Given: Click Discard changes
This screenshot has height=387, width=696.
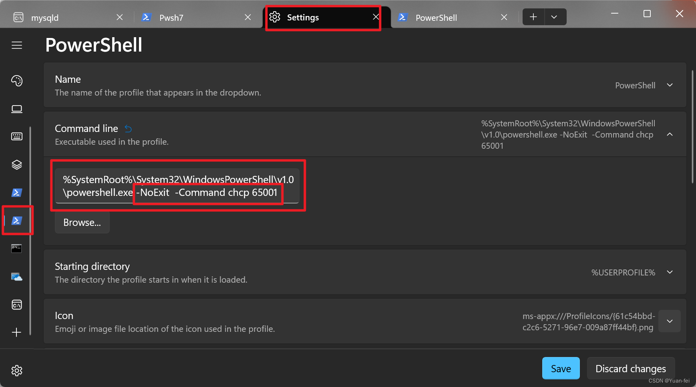Looking at the screenshot, I should (631, 368).
